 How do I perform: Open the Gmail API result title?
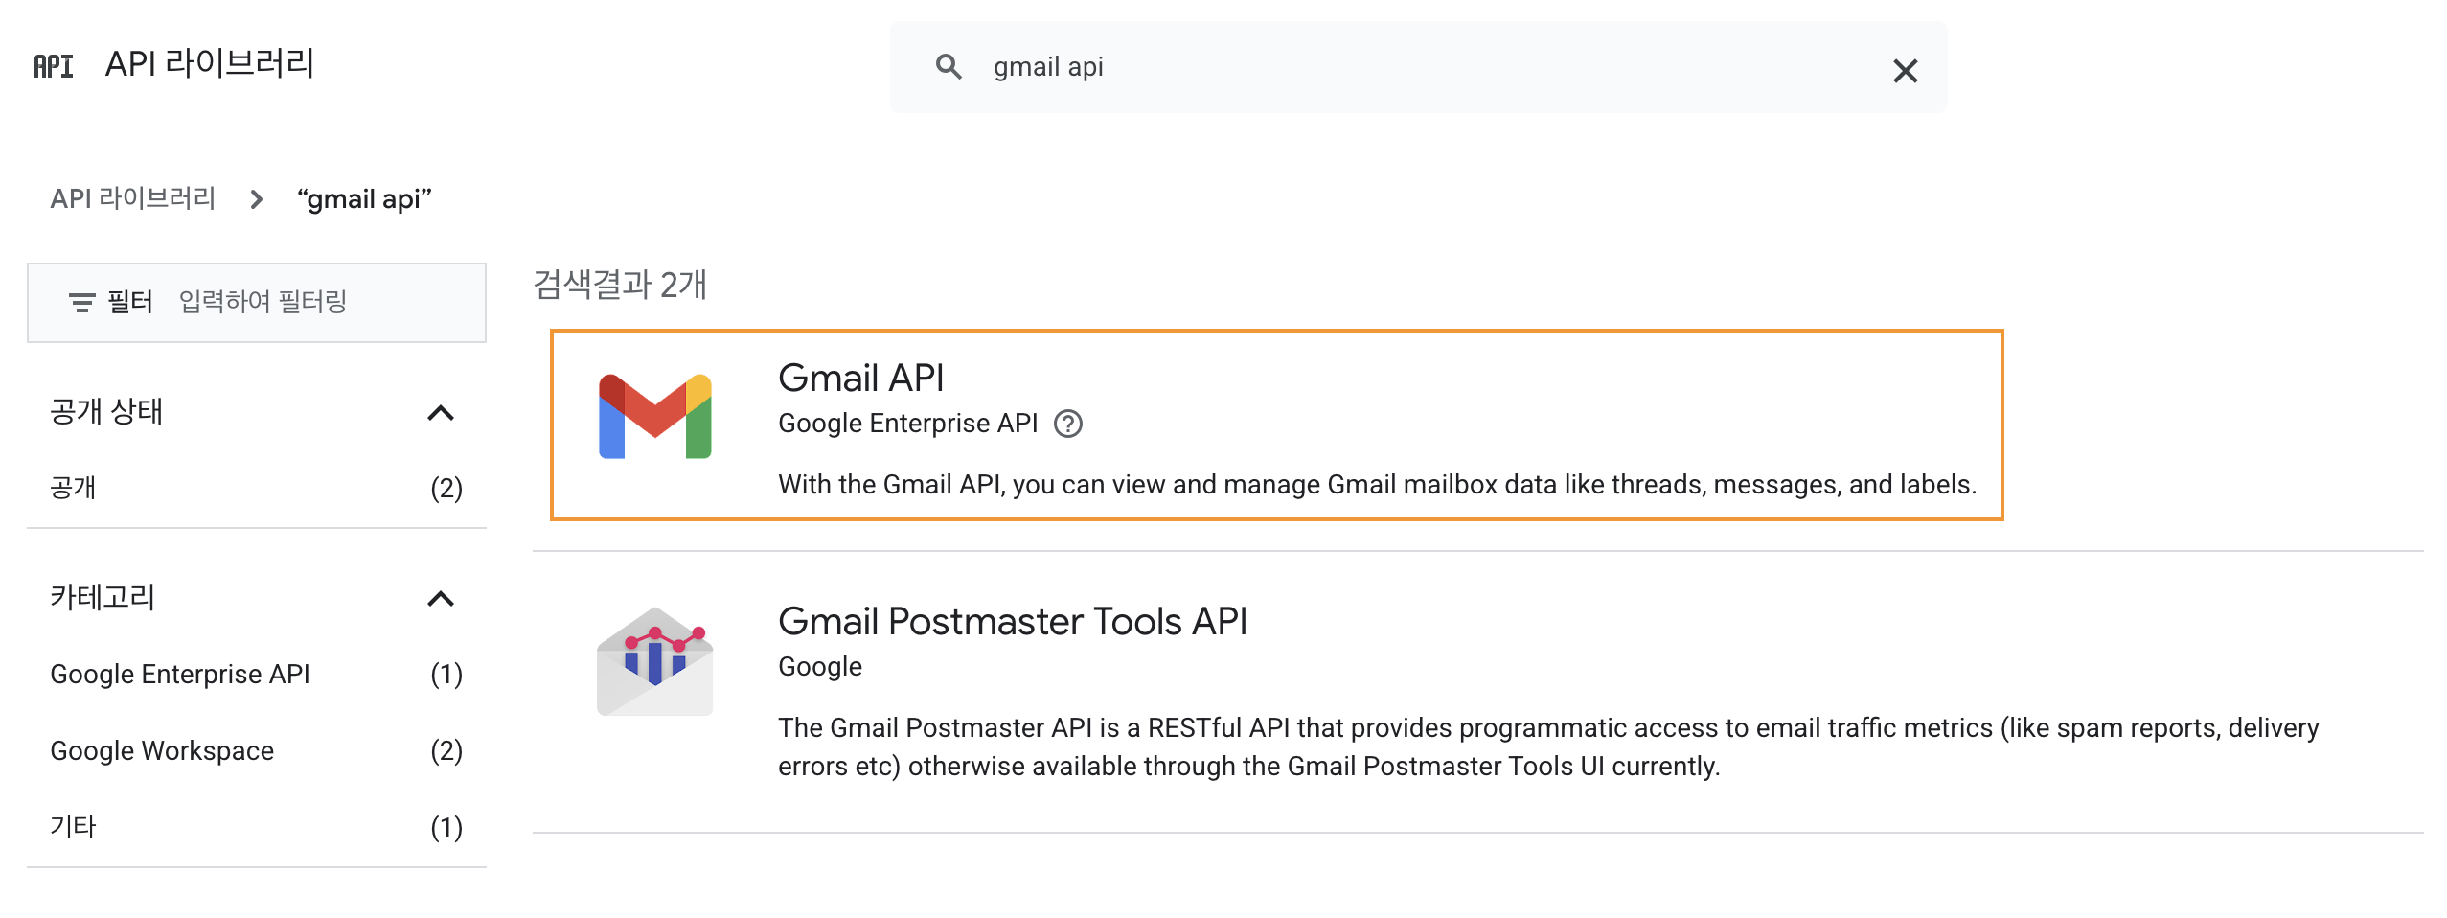[860, 379]
